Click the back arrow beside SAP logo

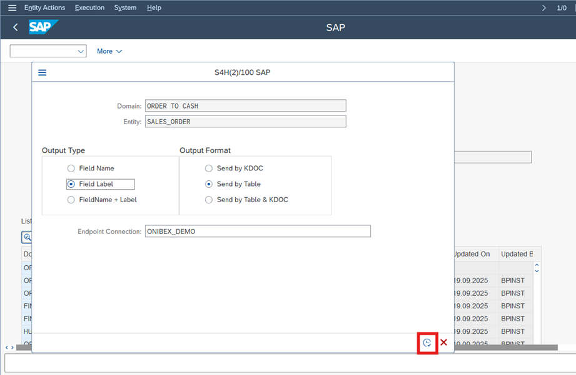[16, 27]
